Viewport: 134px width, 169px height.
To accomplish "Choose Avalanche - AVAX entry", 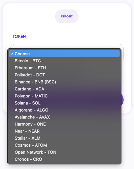I will [x=65, y=117].
